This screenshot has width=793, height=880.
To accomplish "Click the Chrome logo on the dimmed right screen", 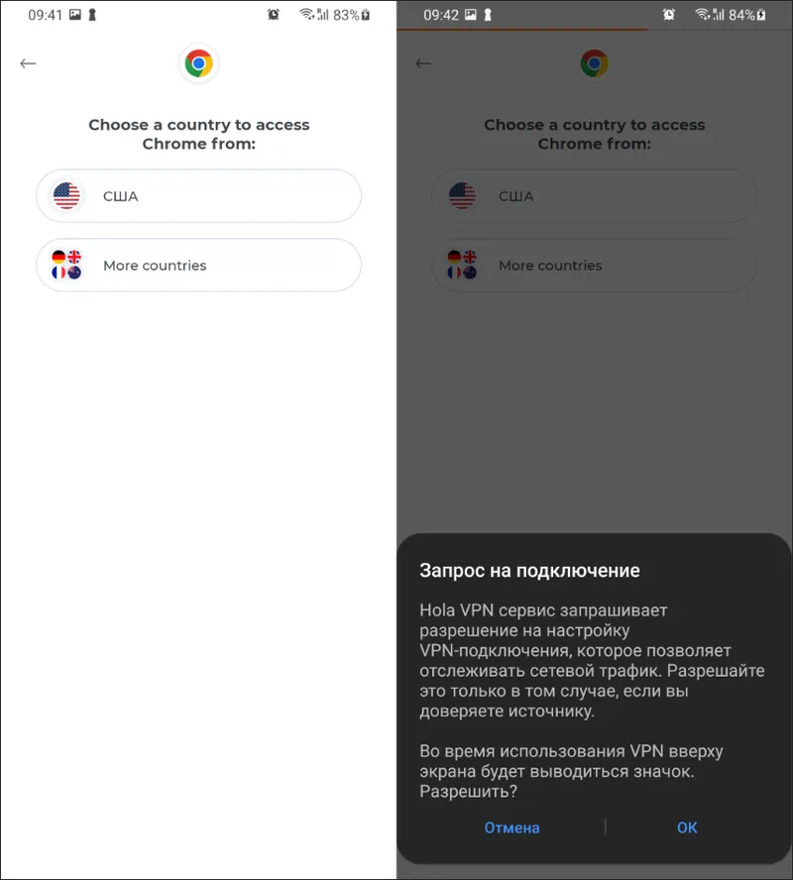I will point(594,61).
